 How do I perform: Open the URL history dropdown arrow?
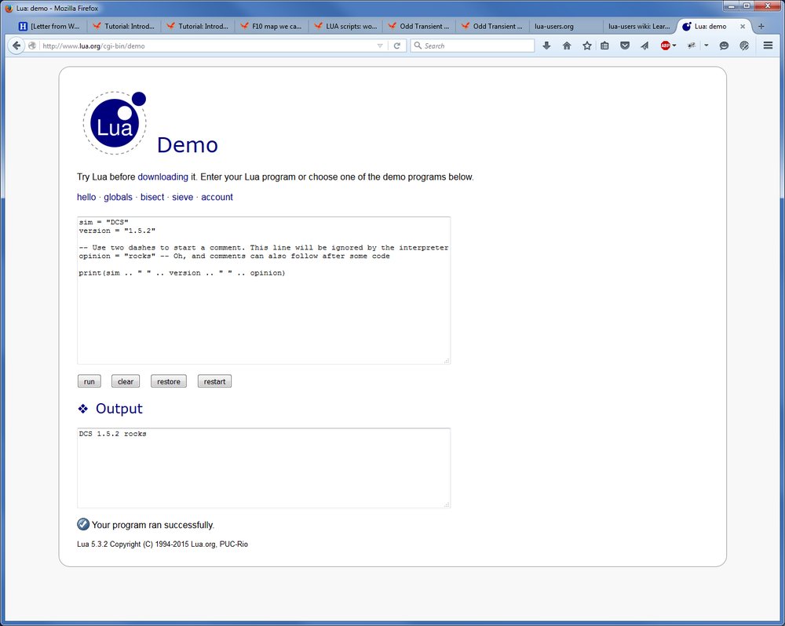tap(380, 45)
